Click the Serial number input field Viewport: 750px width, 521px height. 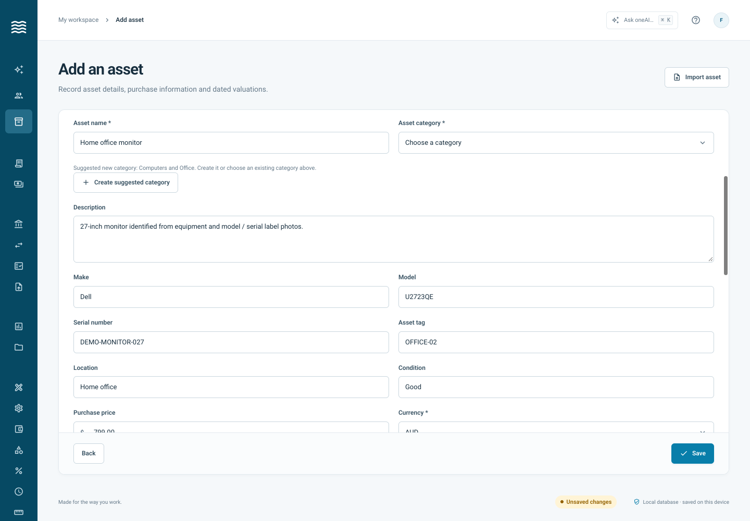coord(231,342)
